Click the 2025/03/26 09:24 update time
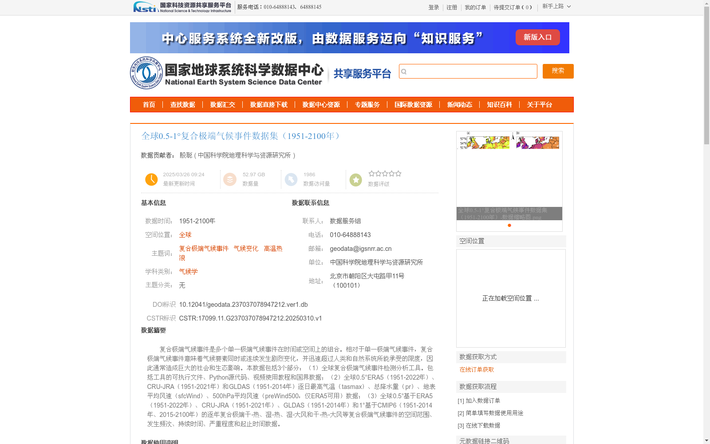Image resolution: width=710 pixels, height=444 pixels. 184,174
